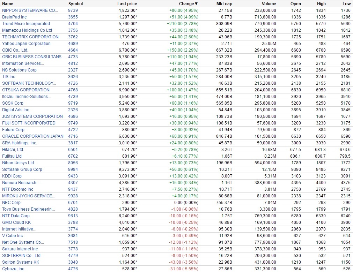Screen dimensions: 353x272
Task: Open Sakura Internet Inc link
Action: pyautogui.click(x=20, y=249)
